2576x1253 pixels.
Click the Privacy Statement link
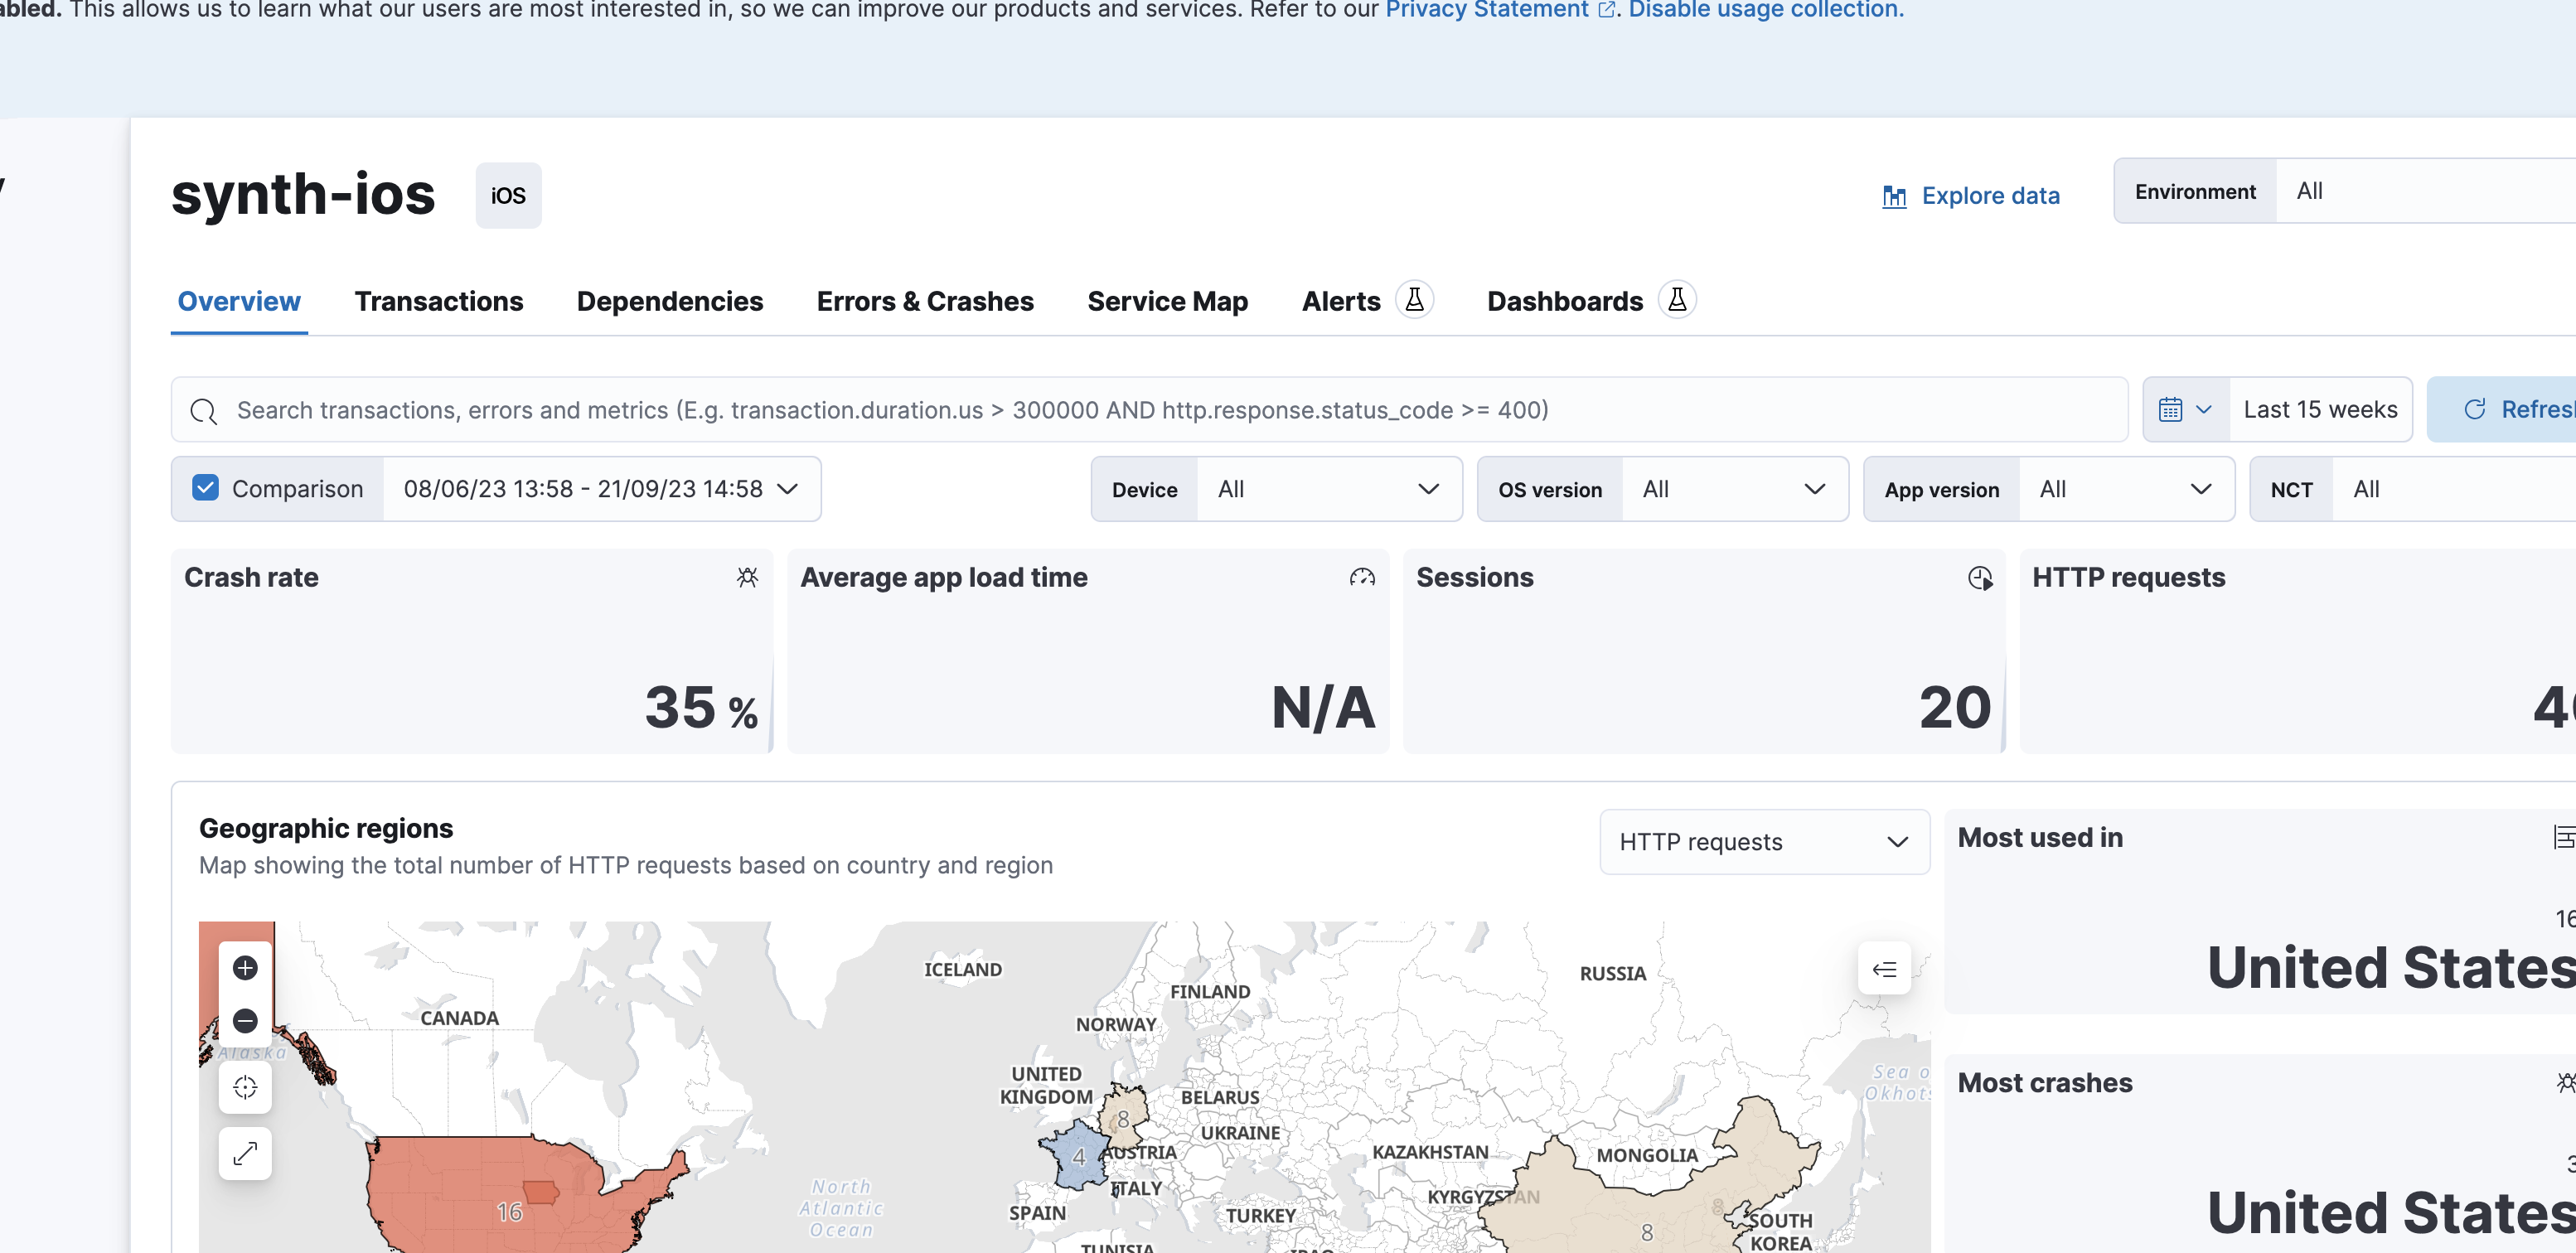[1486, 10]
